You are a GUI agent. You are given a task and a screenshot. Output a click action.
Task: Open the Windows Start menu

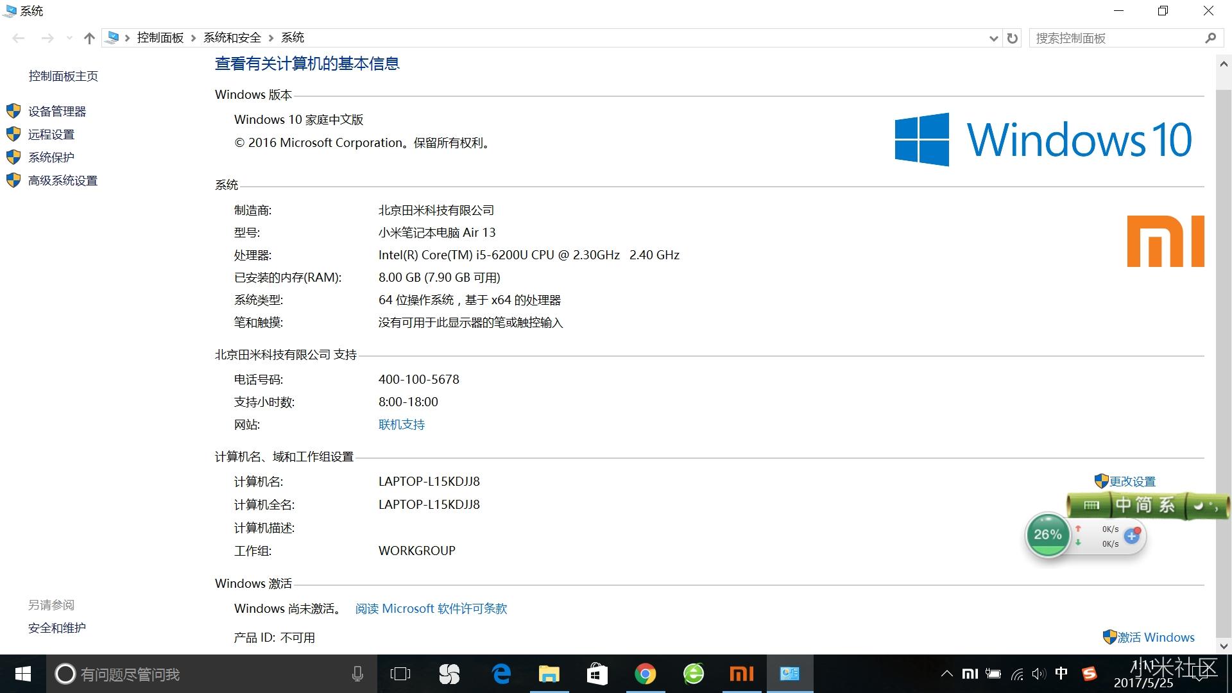(x=23, y=674)
